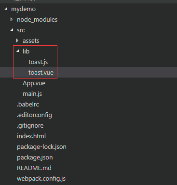This screenshot has height=185, width=177.
Task: Open the main.js file
Action: (x=32, y=94)
